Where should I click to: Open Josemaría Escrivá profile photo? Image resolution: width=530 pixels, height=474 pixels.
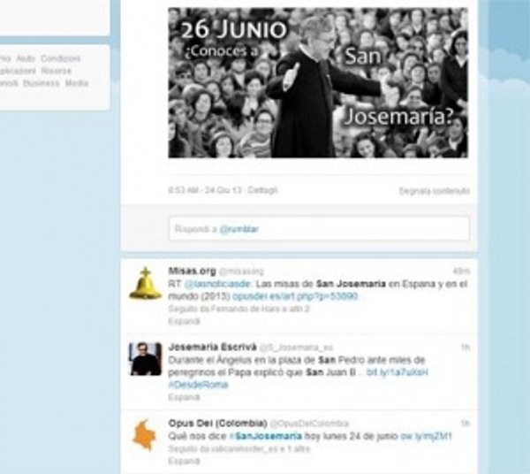pyautogui.click(x=145, y=358)
